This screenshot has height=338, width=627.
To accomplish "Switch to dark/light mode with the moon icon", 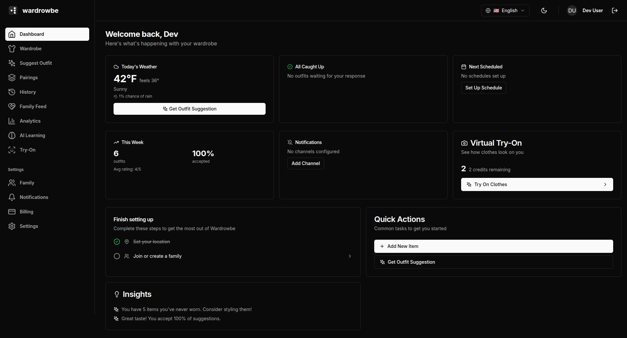I will [543, 10].
